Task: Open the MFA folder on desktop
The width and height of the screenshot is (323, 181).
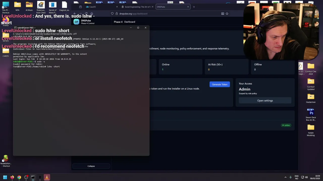Action: point(17,7)
